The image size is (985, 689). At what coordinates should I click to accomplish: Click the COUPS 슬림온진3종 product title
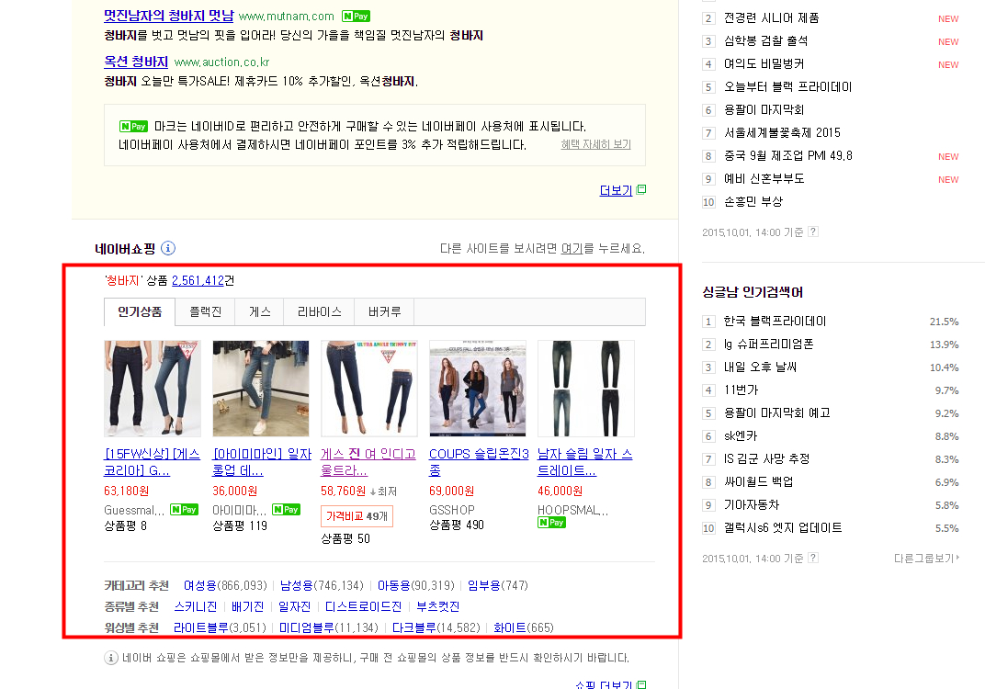(480, 462)
